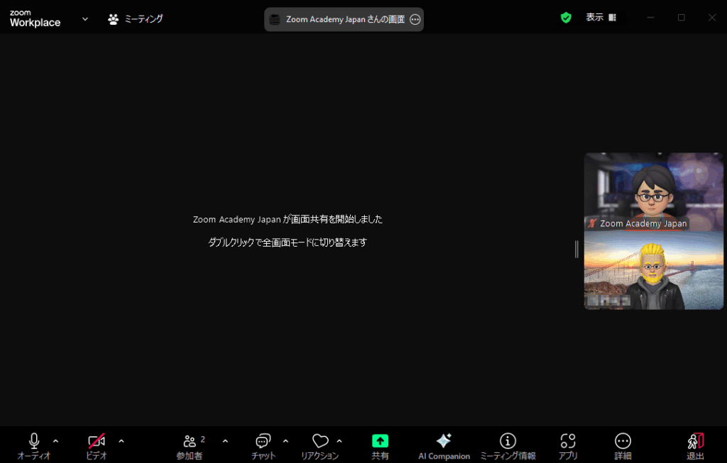Image resolution: width=727 pixels, height=463 pixels.
Task: Expand the participants options chevron
Action: [225, 441]
